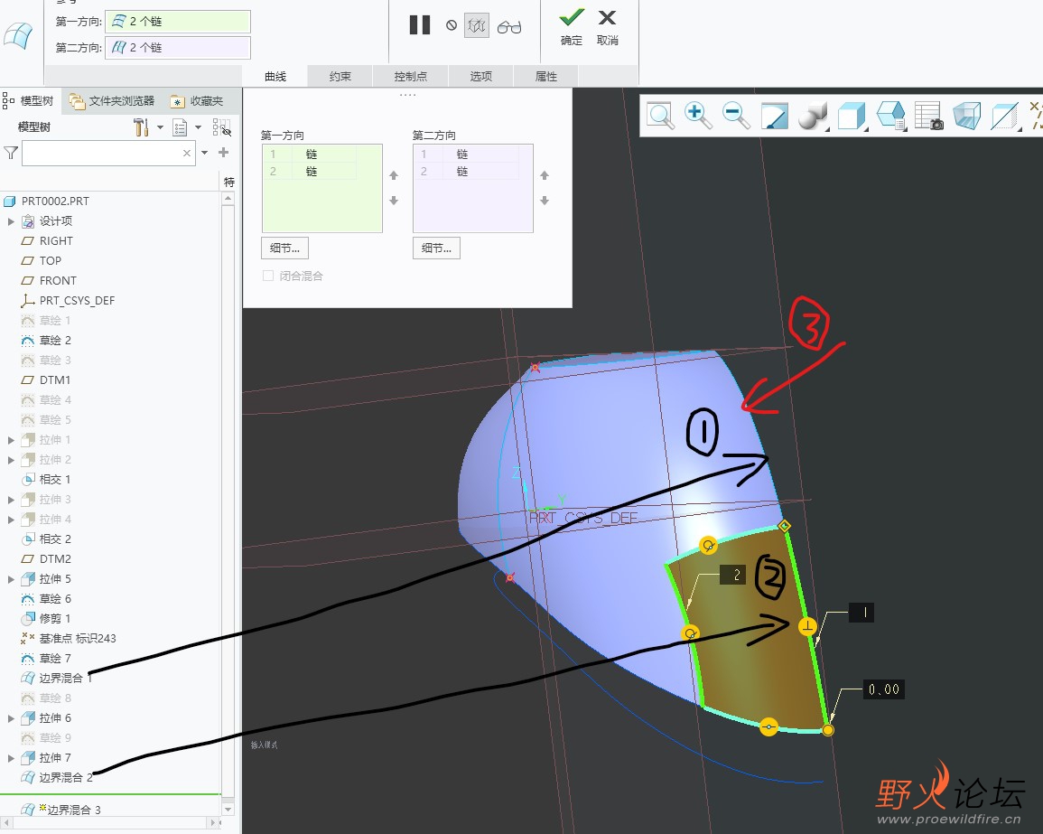Viewport: 1043px width, 834px height.
Task: Click the repaint screen icon
Action: [775, 116]
